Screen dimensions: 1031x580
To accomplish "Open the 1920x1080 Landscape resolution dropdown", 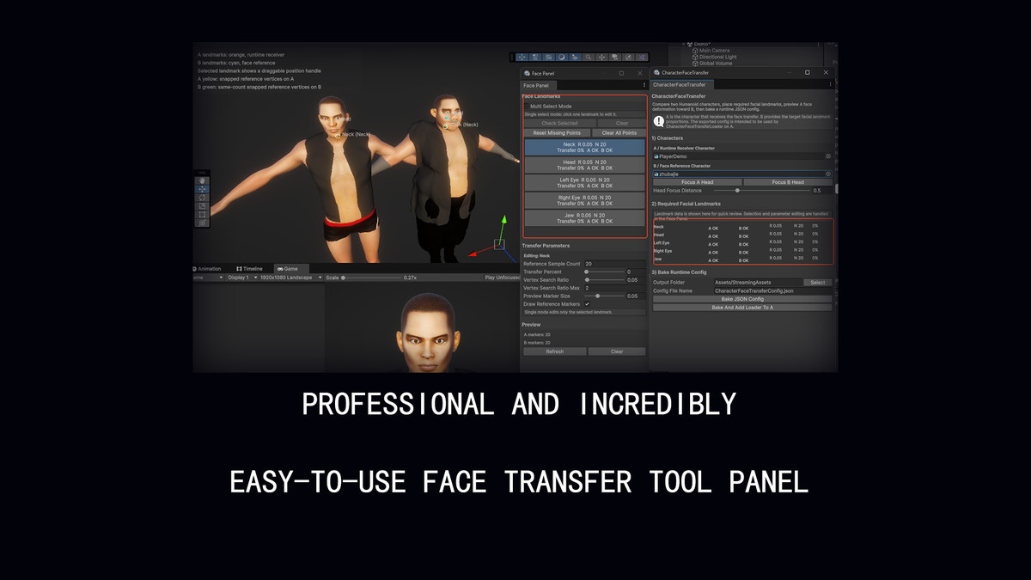I will click(x=290, y=278).
